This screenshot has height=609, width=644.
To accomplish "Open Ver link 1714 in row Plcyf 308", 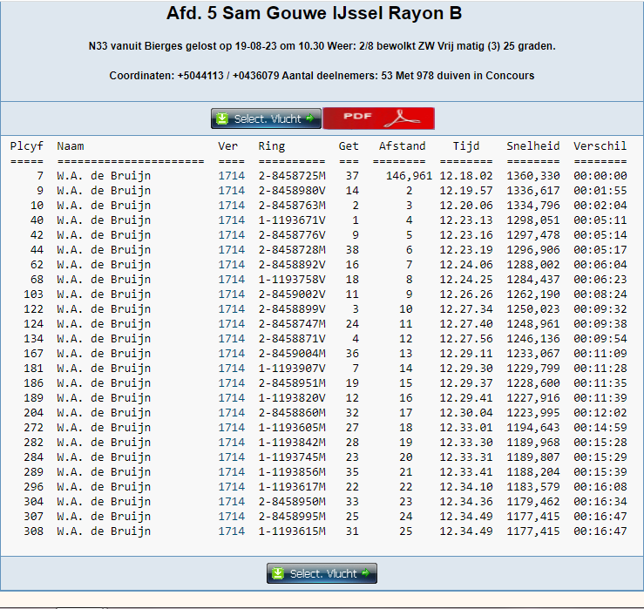I will (x=231, y=531).
